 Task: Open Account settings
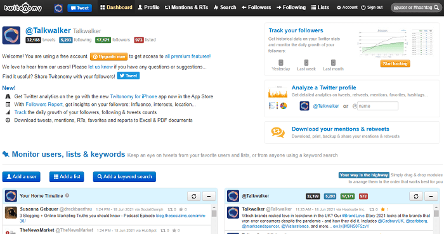coord(347,8)
